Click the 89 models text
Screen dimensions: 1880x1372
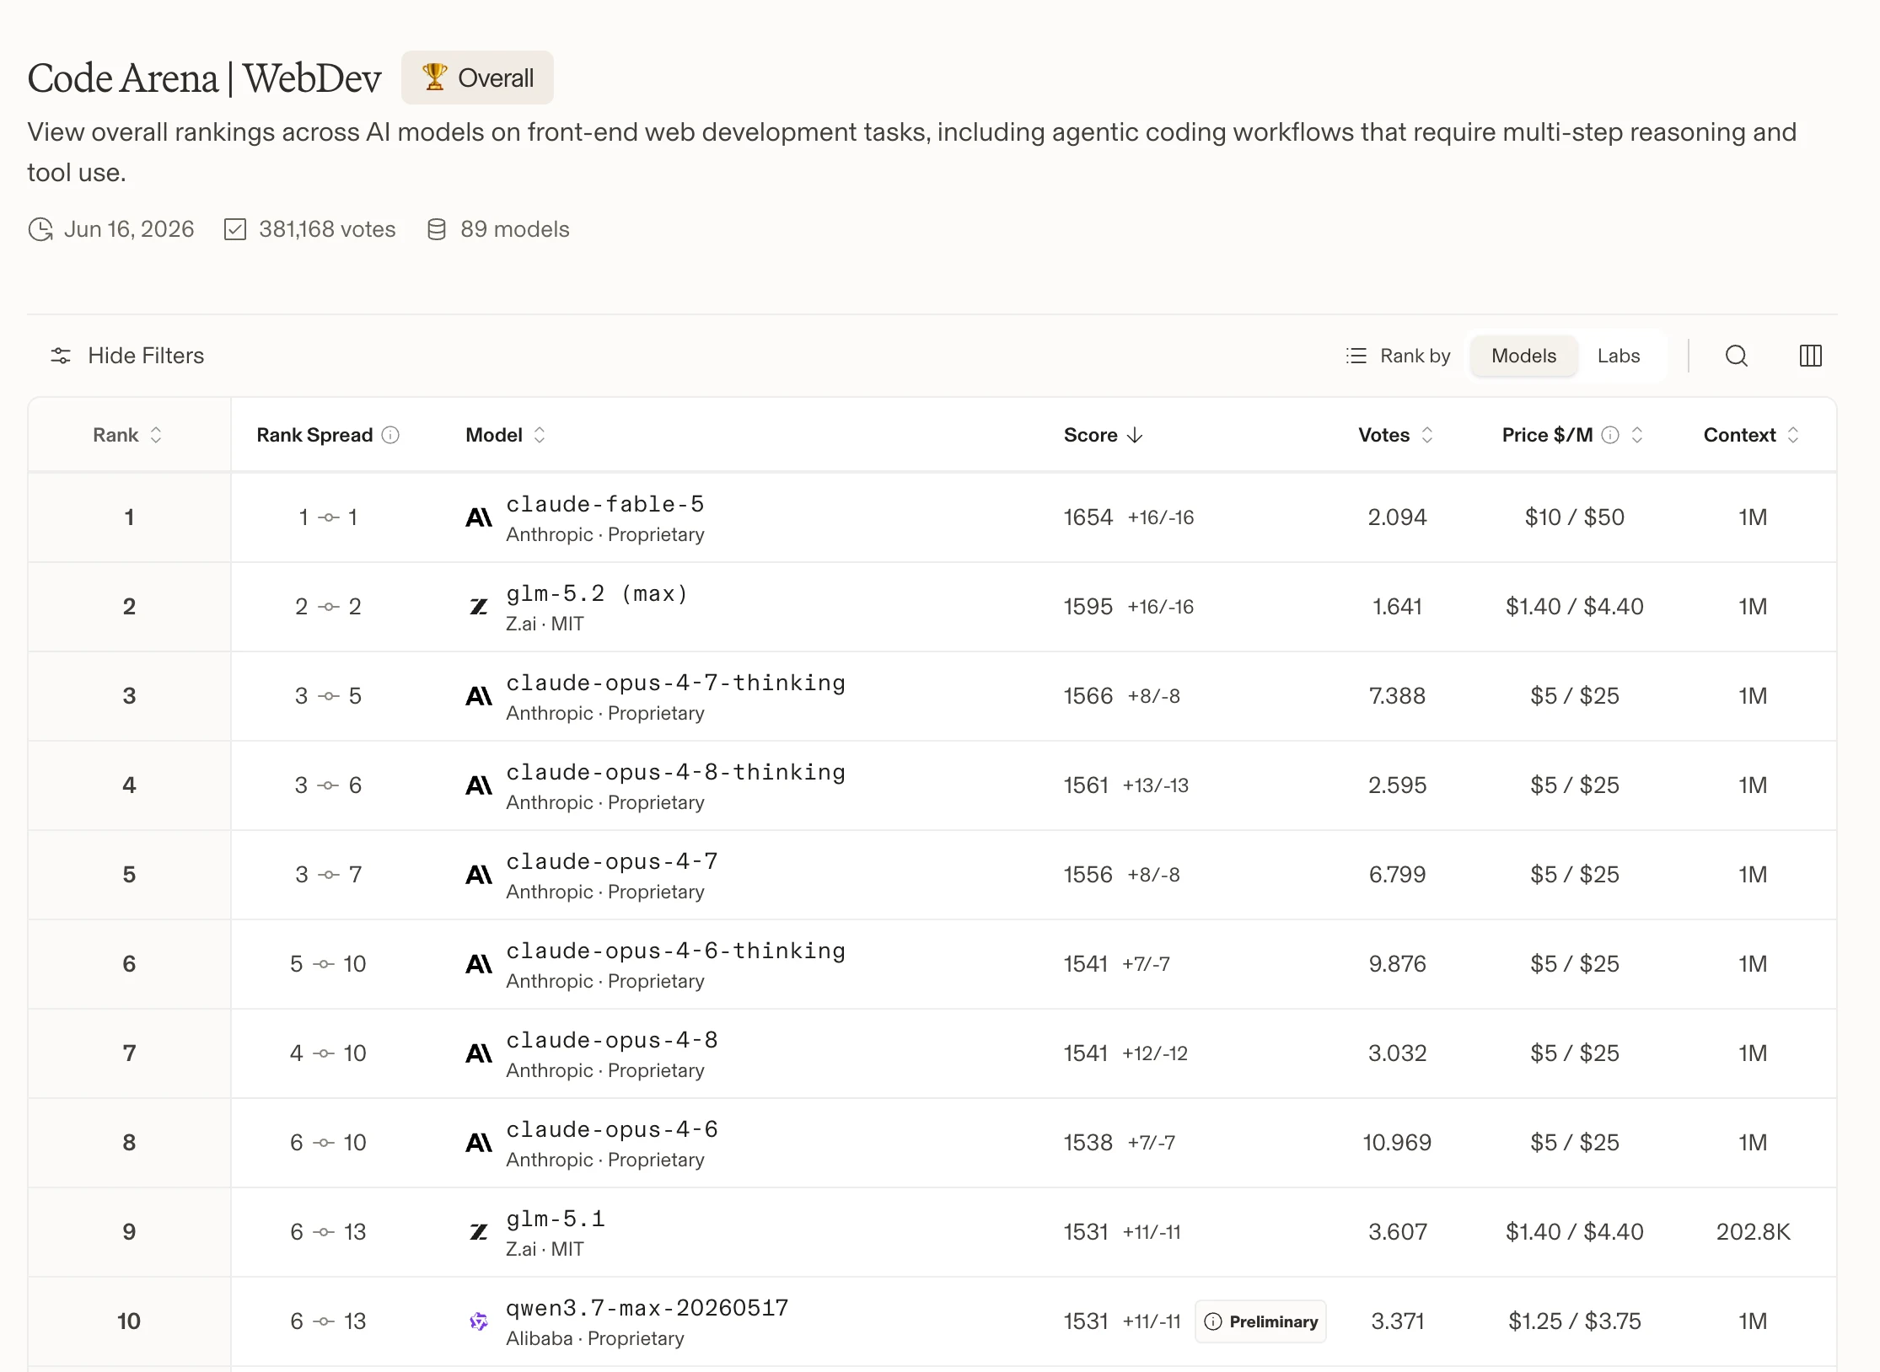[x=514, y=229]
